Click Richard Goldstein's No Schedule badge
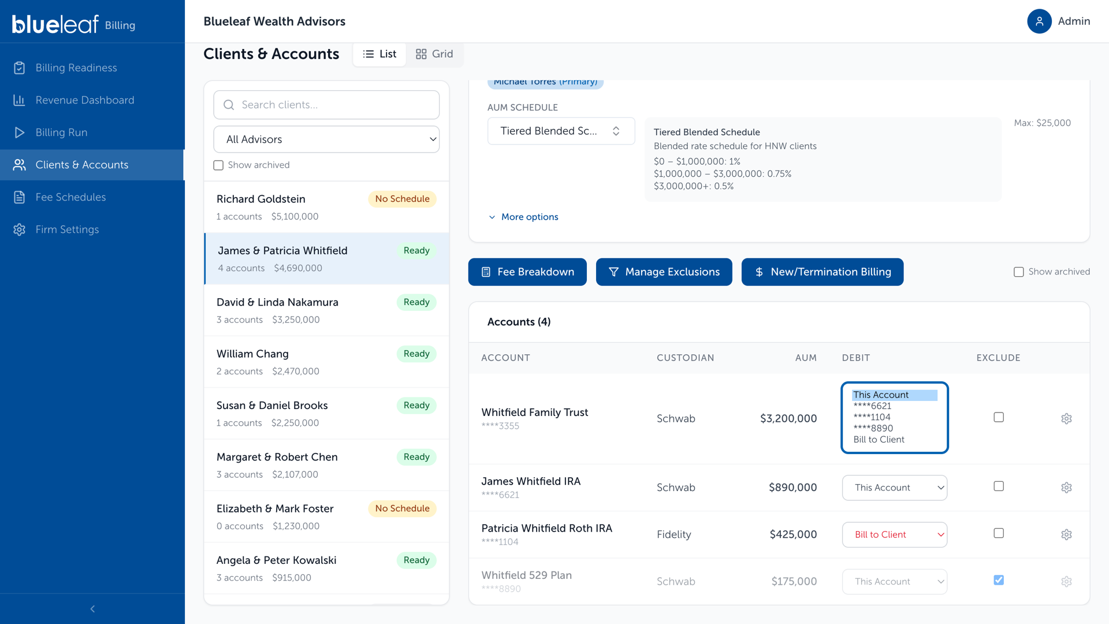The width and height of the screenshot is (1109, 624). click(x=402, y=199)
